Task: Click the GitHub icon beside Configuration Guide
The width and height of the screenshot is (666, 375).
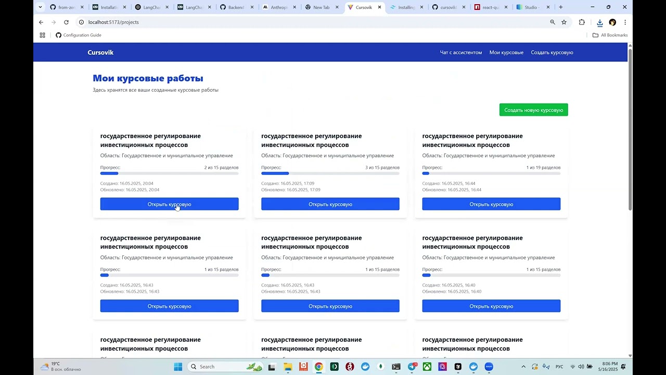Action: 58,35
